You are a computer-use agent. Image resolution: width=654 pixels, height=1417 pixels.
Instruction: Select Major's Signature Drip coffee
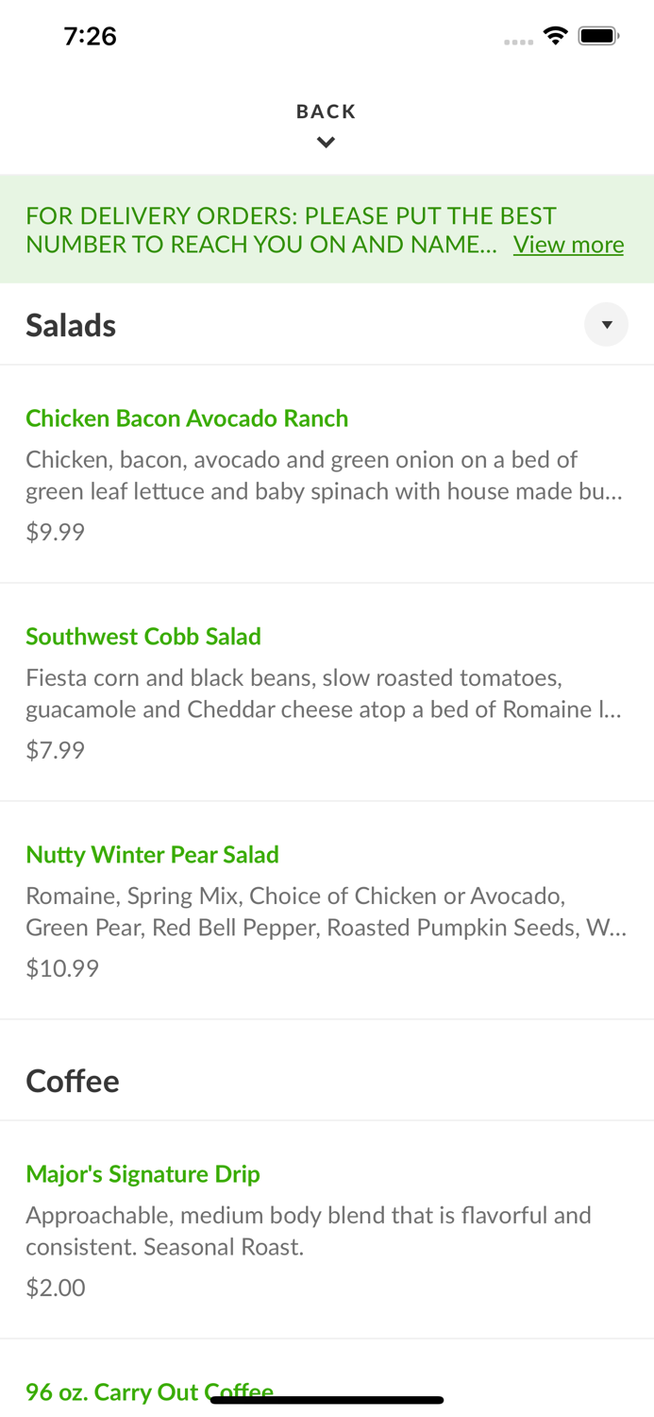(143, 1174)
